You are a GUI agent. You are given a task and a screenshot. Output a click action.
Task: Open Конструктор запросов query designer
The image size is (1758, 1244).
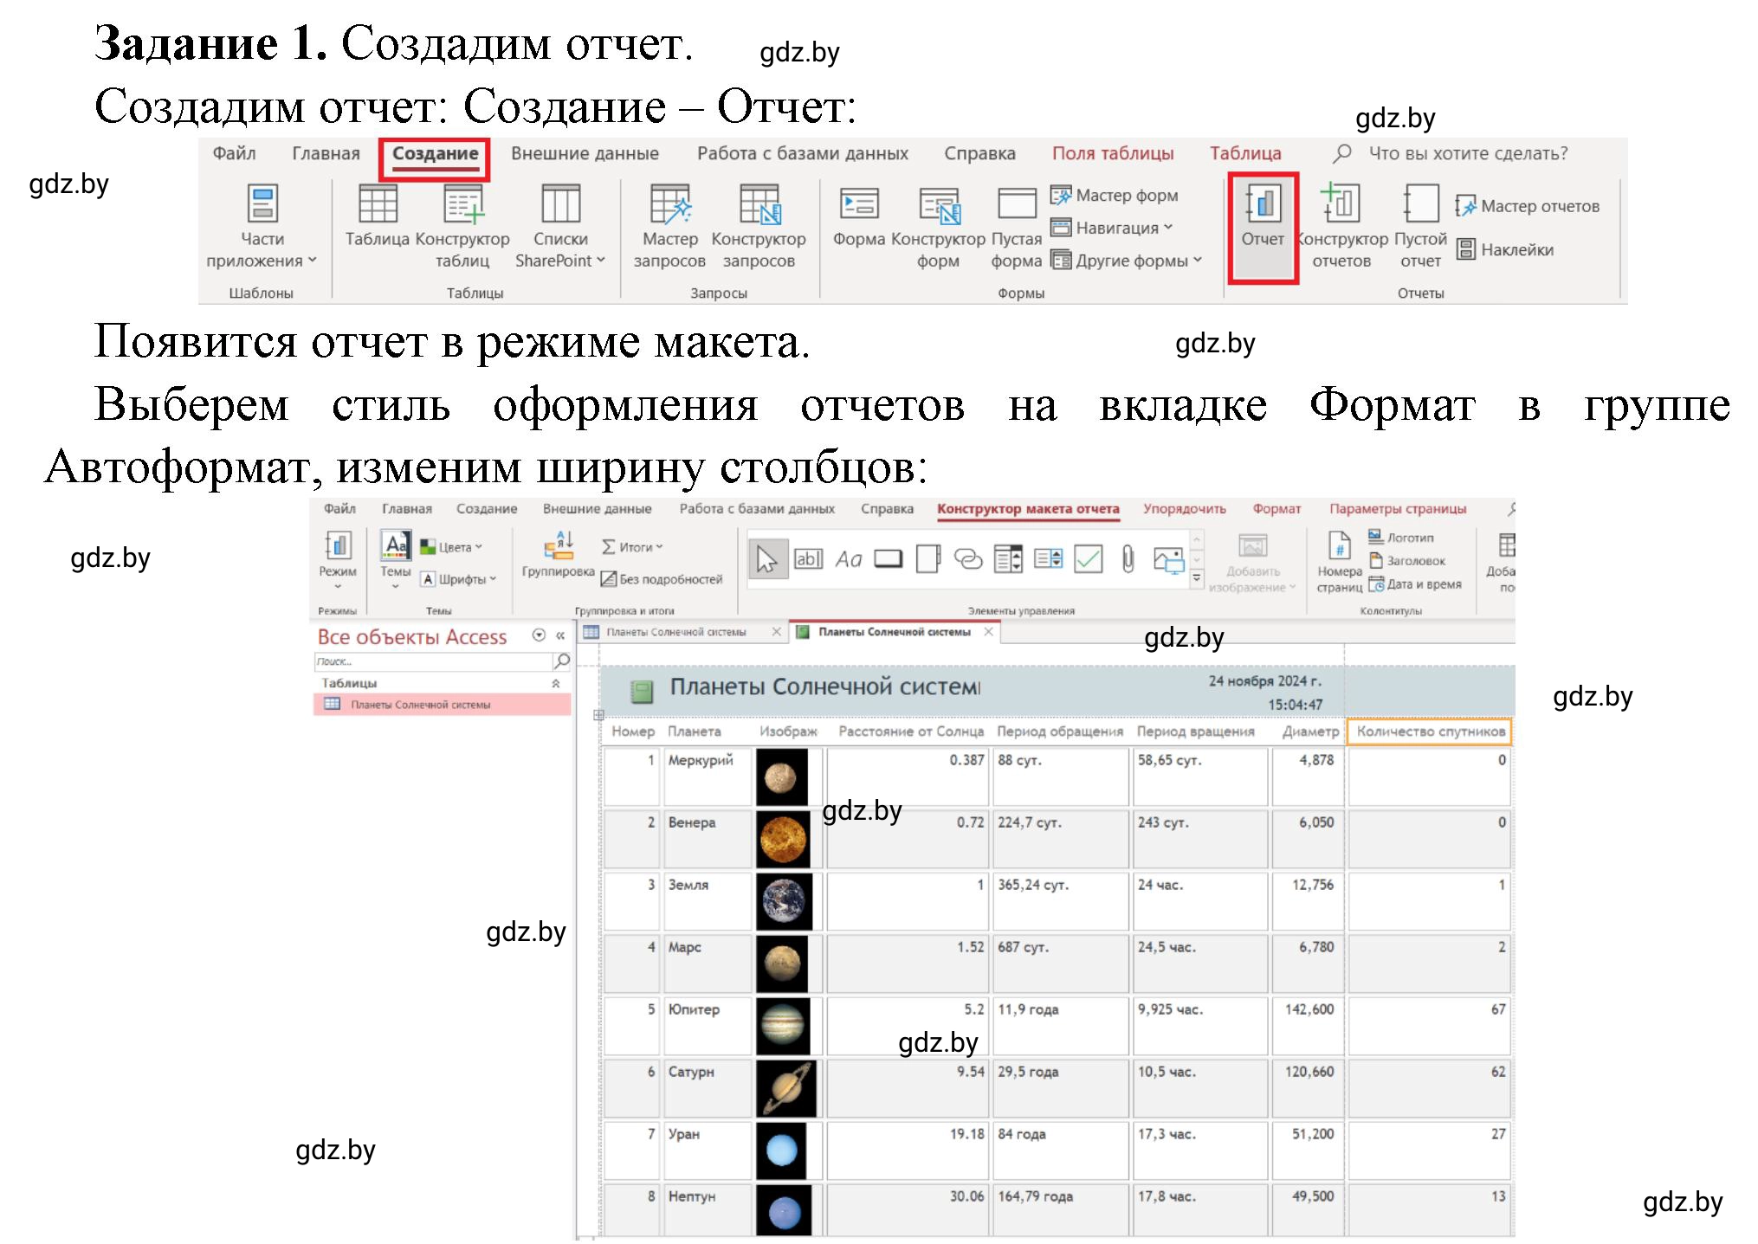[x=759, y=226]
